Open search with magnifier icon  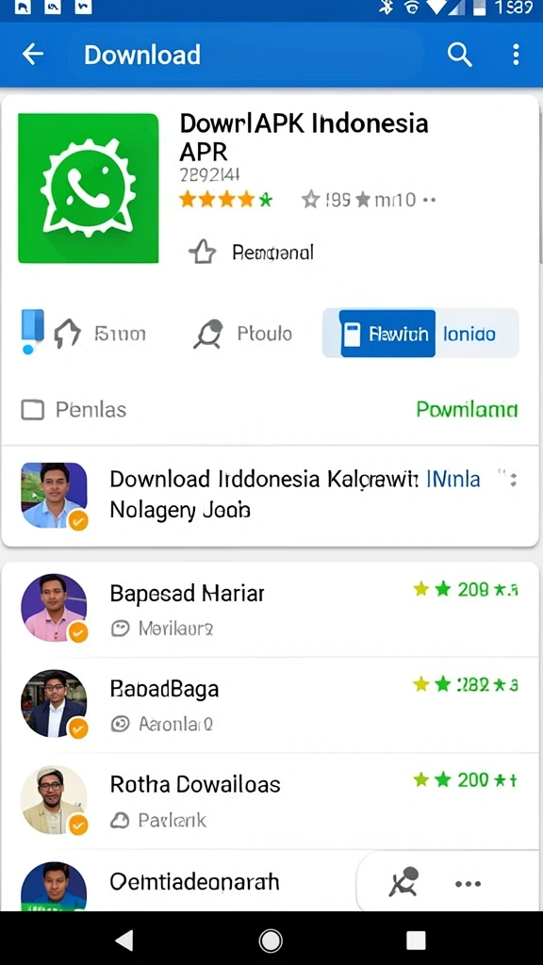click(x=459, y=55)
